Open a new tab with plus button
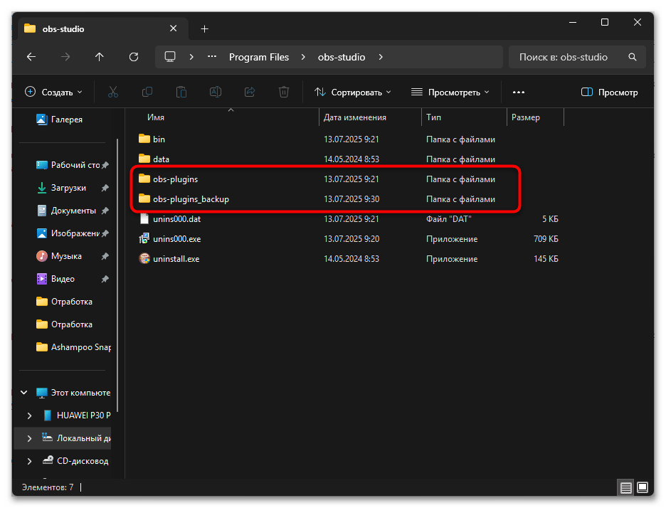The width and height of the screenshot is (666, 508). (x=205, y=28)
